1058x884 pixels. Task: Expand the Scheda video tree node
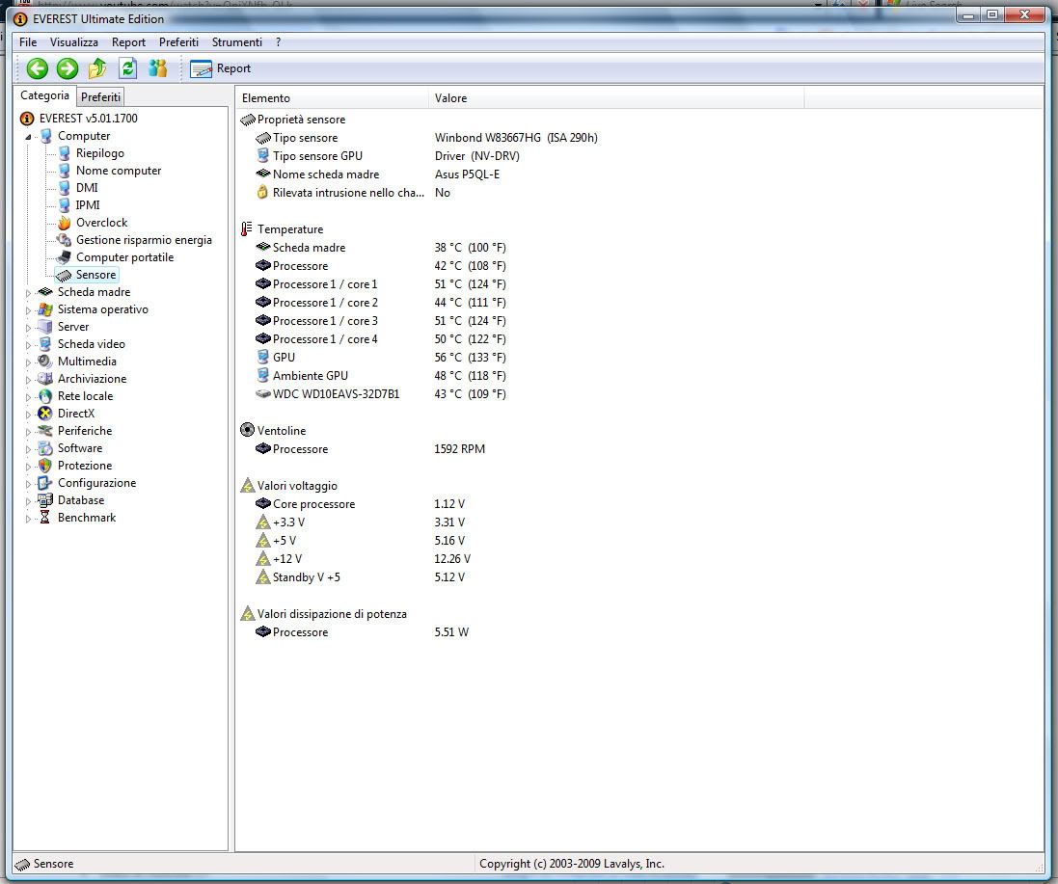pos(28,344)
